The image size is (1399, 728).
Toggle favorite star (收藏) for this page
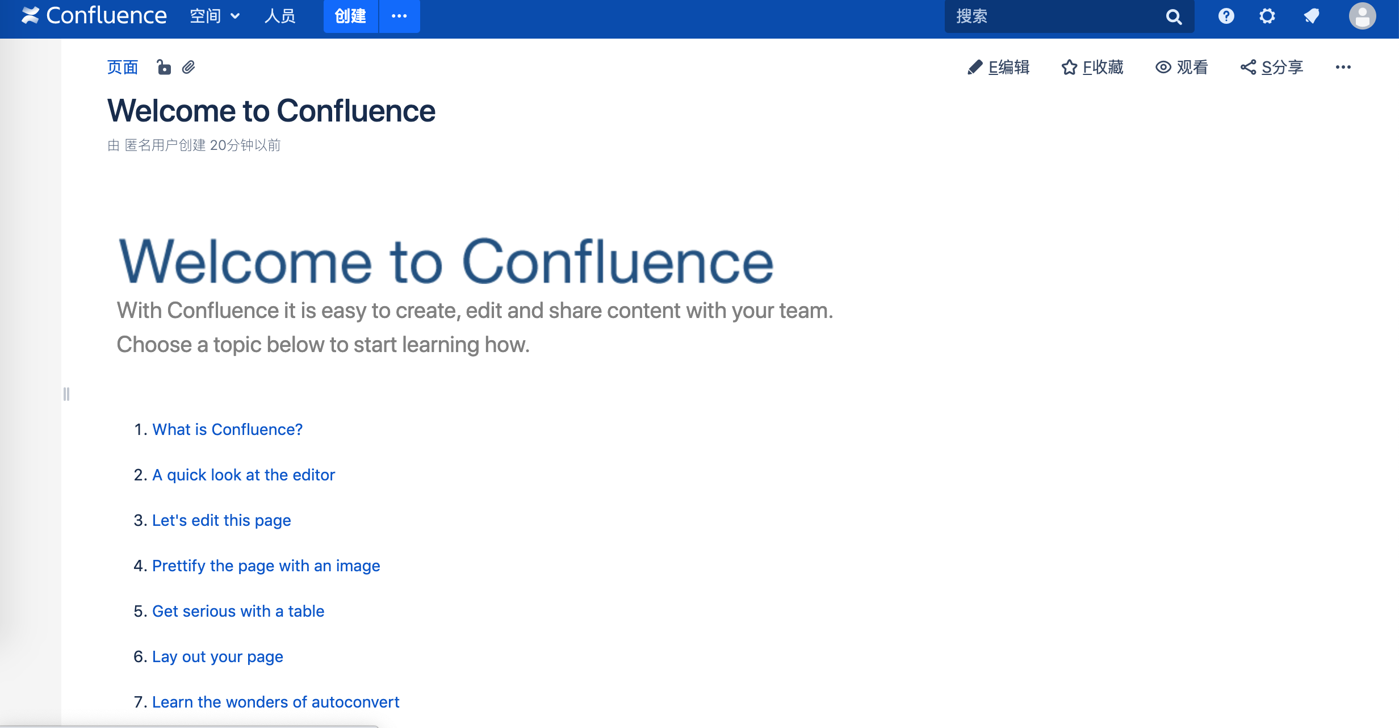point(1092,68)
